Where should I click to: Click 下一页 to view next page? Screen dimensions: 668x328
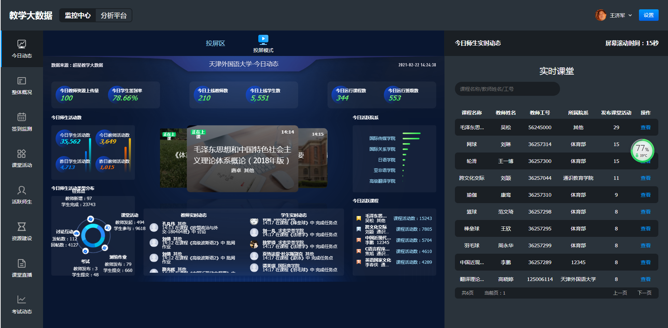tap(644, 293)
